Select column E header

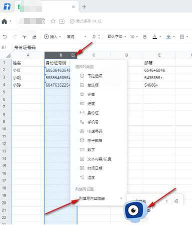159,55
